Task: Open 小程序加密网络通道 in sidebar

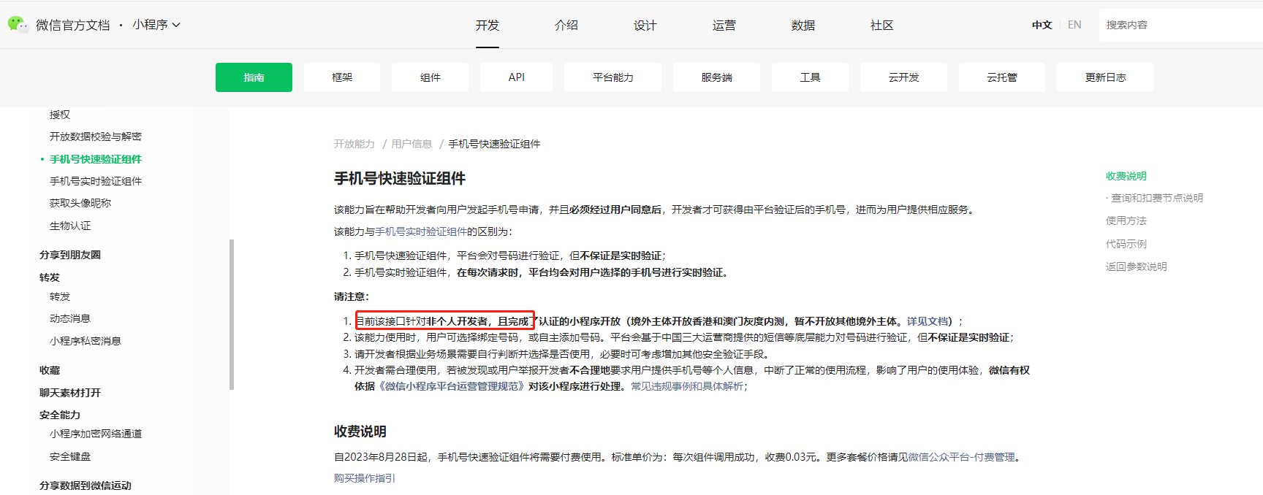Action: (x=96, y=434)
